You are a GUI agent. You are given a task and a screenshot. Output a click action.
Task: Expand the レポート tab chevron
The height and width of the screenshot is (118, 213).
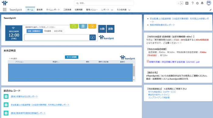[112, 10]
